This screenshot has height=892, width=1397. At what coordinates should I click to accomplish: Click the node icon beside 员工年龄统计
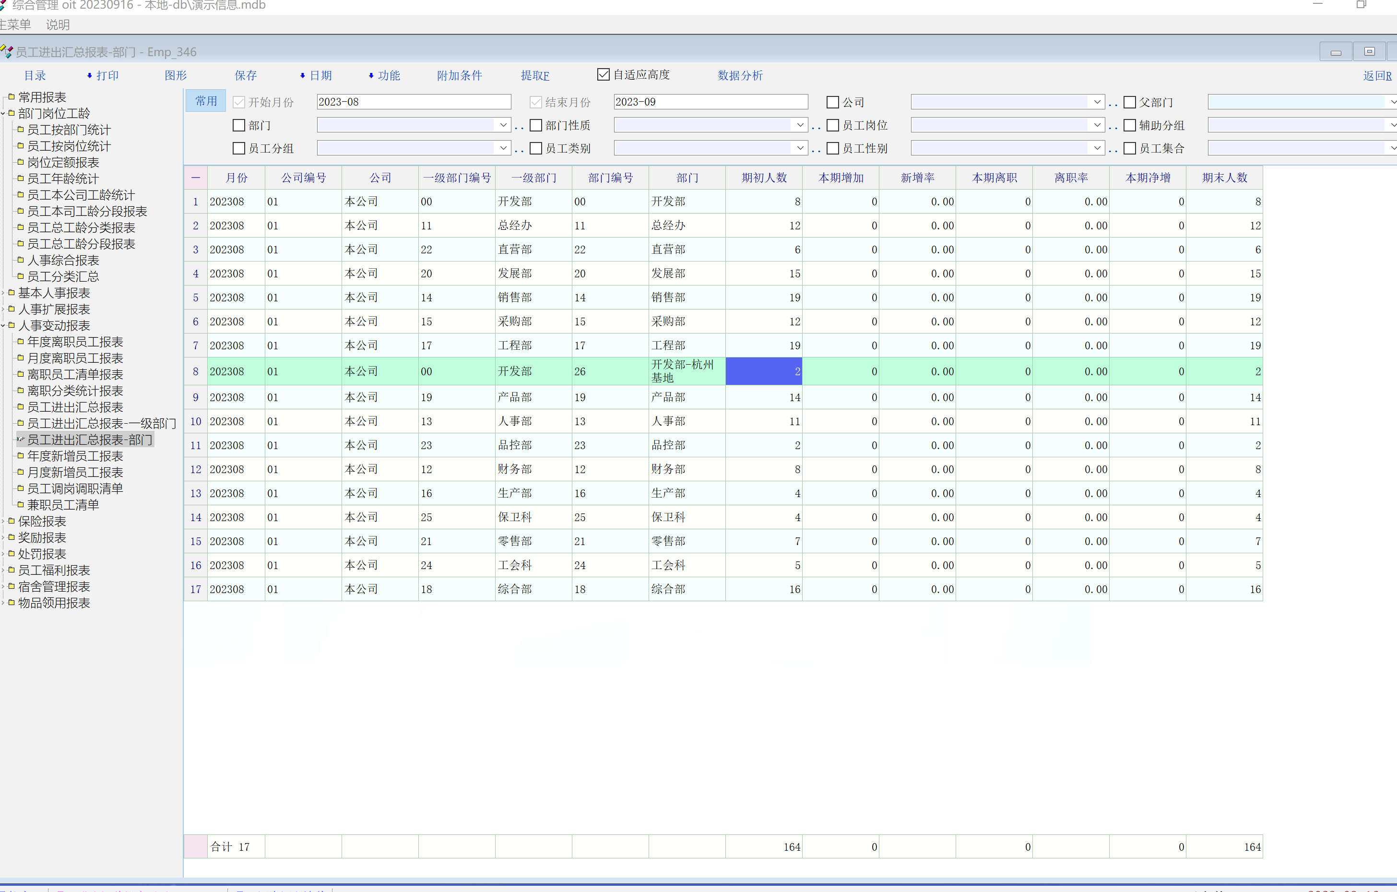pyautogui.click(x=20, y=179)
